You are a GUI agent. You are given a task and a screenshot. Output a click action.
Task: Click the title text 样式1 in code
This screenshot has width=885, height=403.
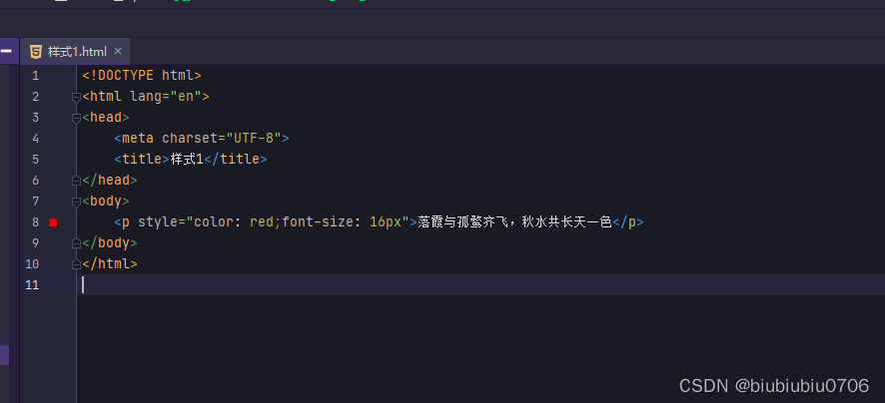[187, 160]
